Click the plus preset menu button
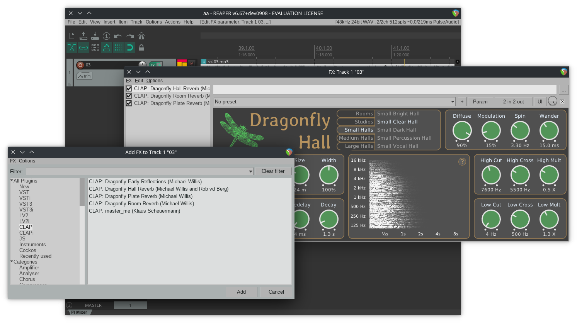This screenshot has width=577, height=323. pyautogui.click(x=462, y=101)
